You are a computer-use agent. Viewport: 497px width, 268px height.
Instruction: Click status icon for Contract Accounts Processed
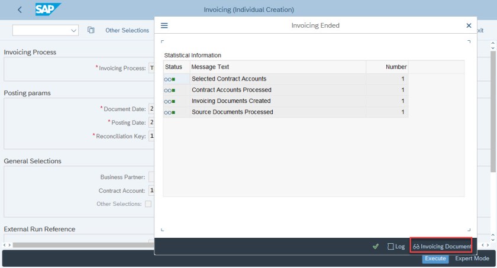pos(170,90)
